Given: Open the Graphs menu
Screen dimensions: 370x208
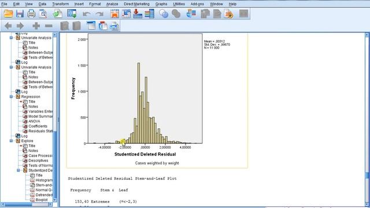Looking at the screenshot, I should (x=161, y=4).
